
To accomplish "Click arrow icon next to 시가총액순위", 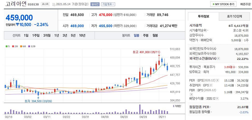I will click(208, 30).
